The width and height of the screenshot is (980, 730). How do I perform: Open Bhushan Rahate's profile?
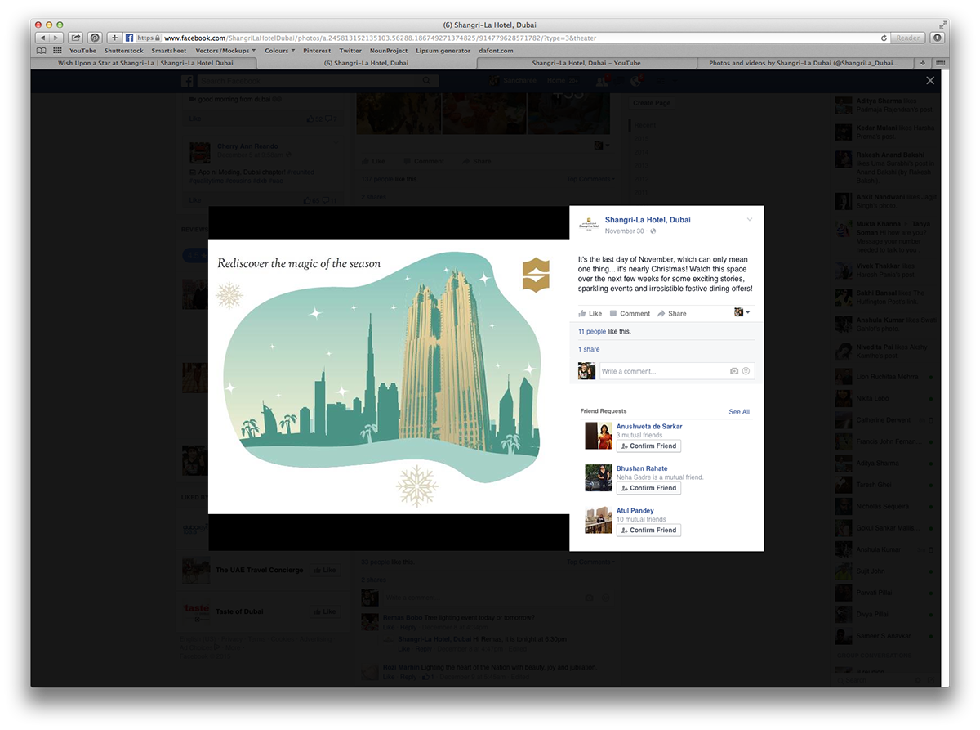click(642, 468)
